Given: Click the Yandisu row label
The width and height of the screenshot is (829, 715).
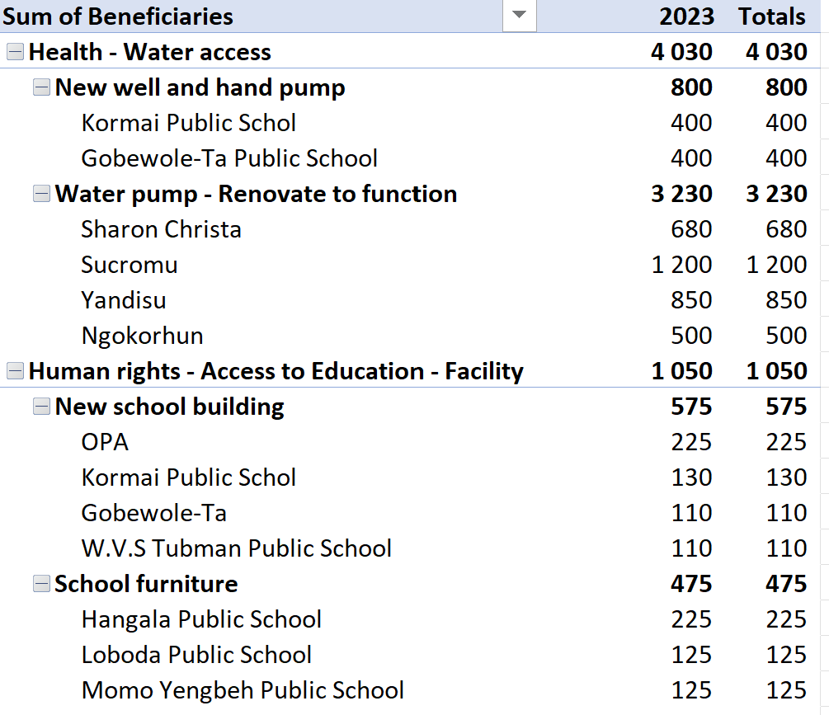Looking at the screenshot, I should 124,300.
